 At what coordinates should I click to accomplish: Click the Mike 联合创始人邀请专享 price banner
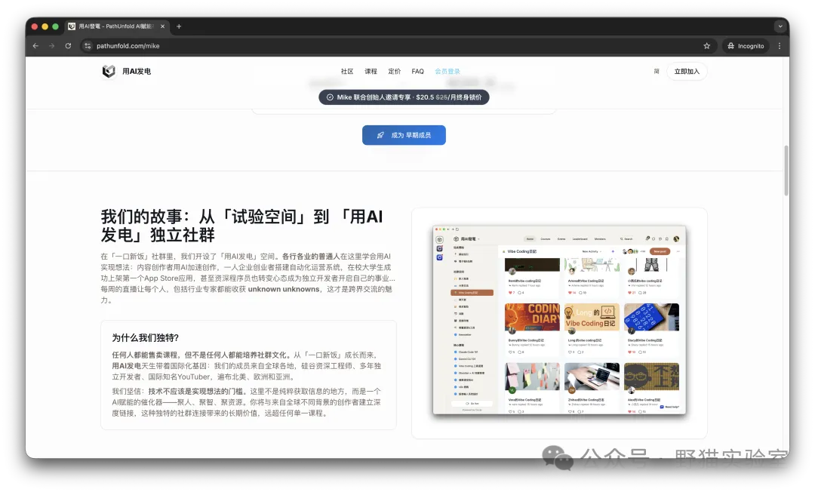(404, 97)
